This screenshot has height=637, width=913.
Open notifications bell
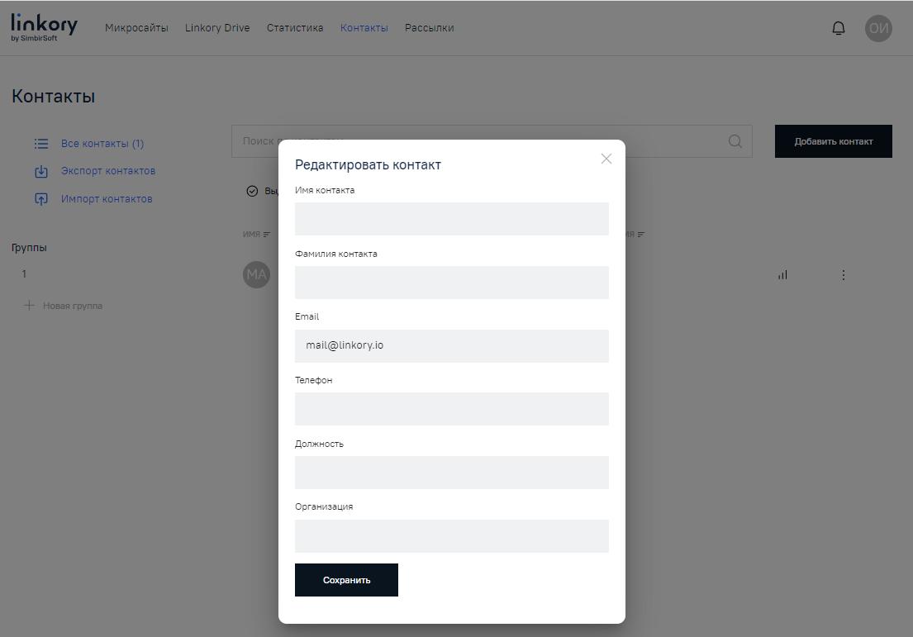tap(838, 28)
